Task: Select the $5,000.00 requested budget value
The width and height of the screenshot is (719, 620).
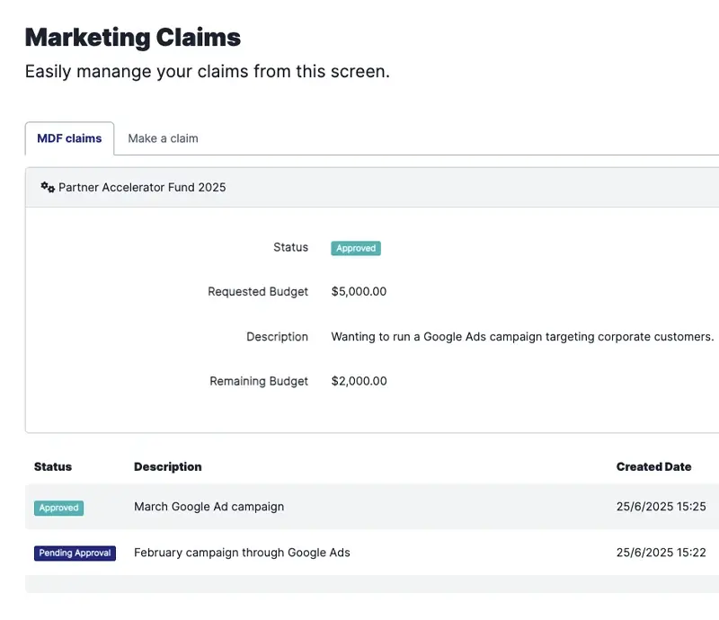Action: (x=359, y=291)
